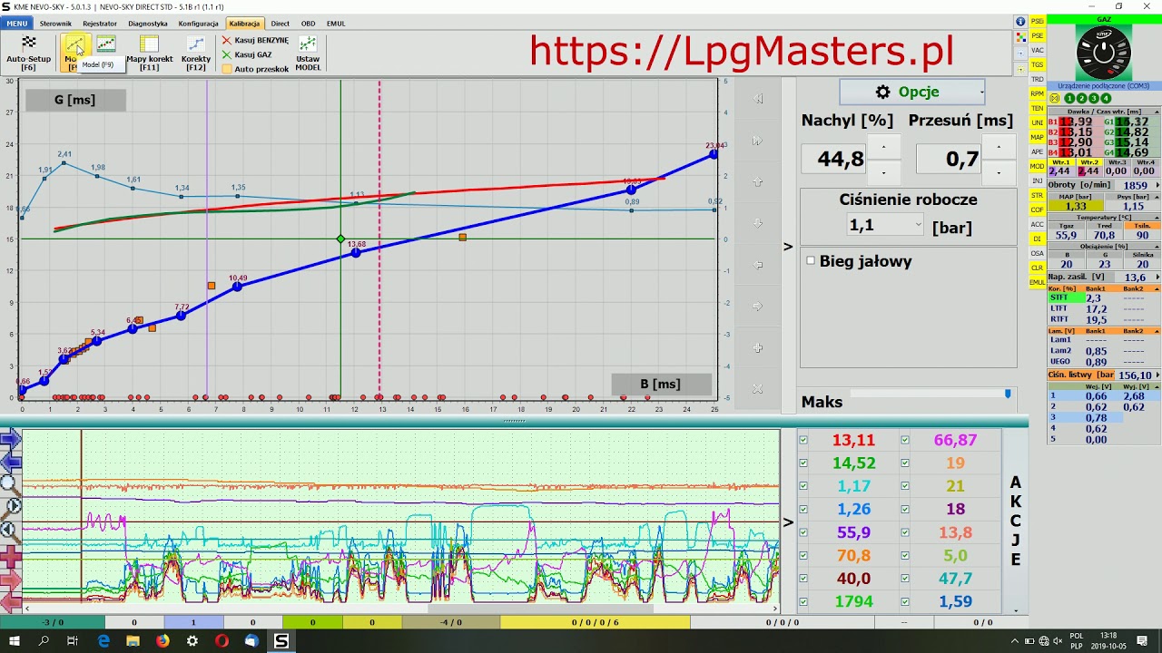Image resolution: width=1162 pixels, height=653 pixels.
Task: Uncheck the 55,9 trace checkbox
Action: (803, 533)
